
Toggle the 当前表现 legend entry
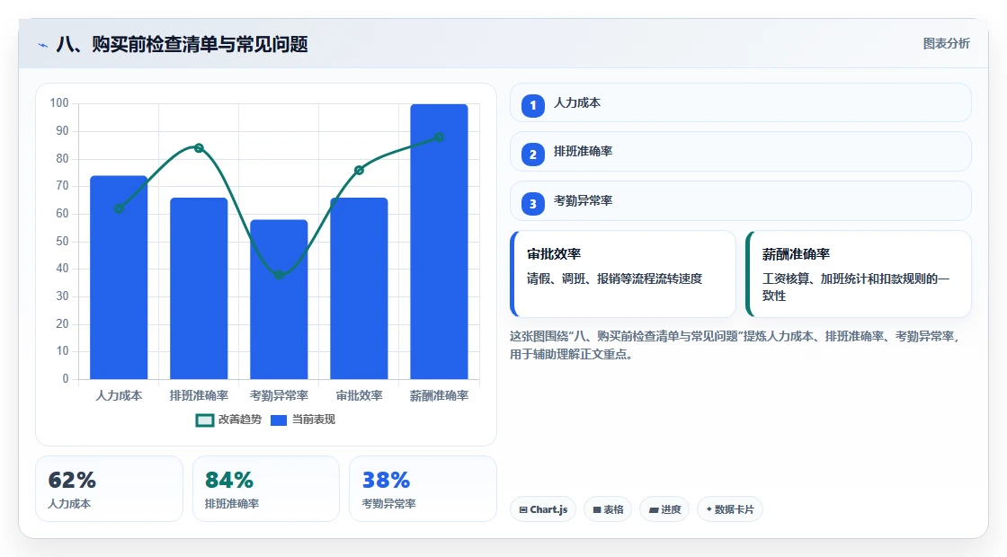click(x=302, y=420)
